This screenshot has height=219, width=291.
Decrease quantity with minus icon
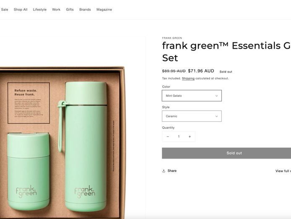point(168,136)
